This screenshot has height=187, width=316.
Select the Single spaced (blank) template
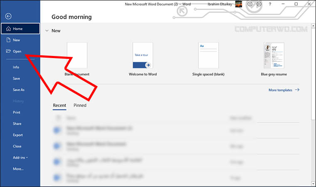pos(208,59)
